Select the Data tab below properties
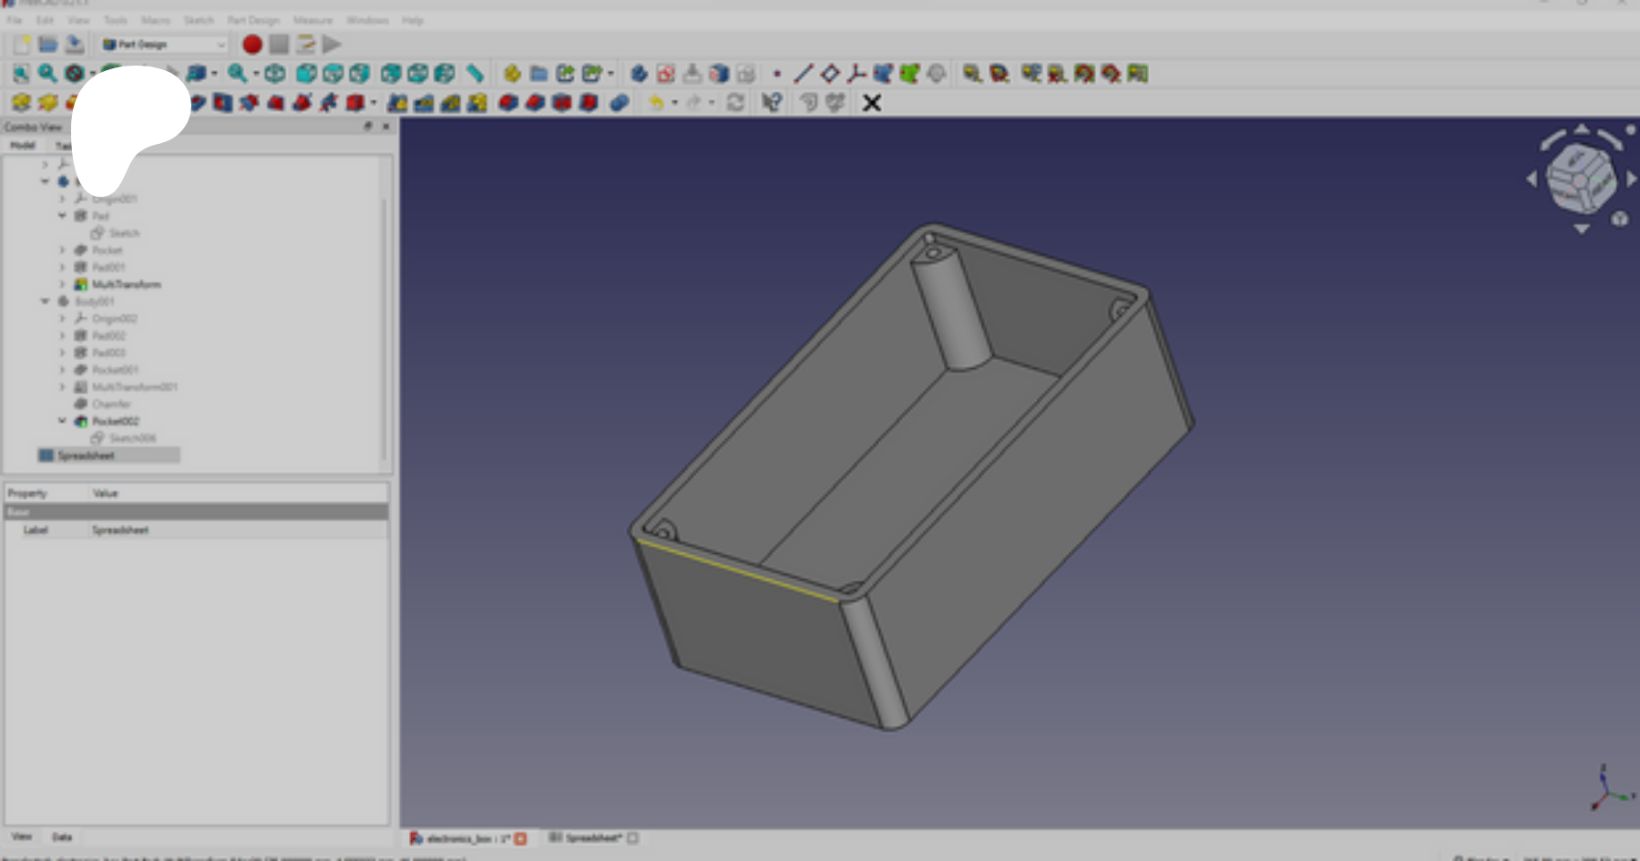1640x861 pixels. tap(62, 836)
